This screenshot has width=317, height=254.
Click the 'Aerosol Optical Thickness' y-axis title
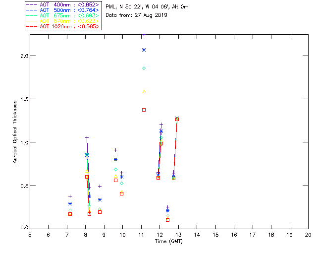pos(15,132)
